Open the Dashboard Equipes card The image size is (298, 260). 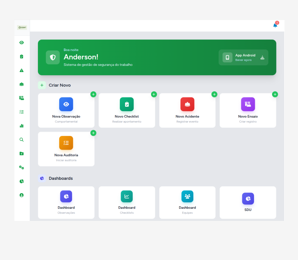[x=187, y=203]
